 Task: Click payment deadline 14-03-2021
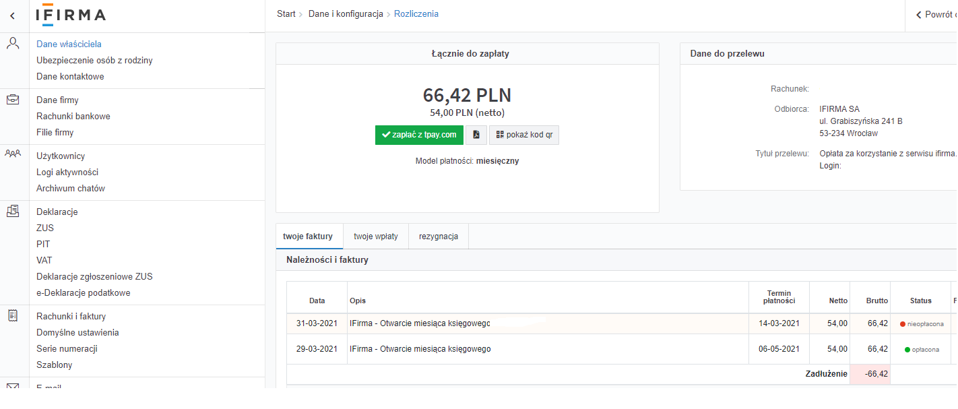click(x=779, y=323)
